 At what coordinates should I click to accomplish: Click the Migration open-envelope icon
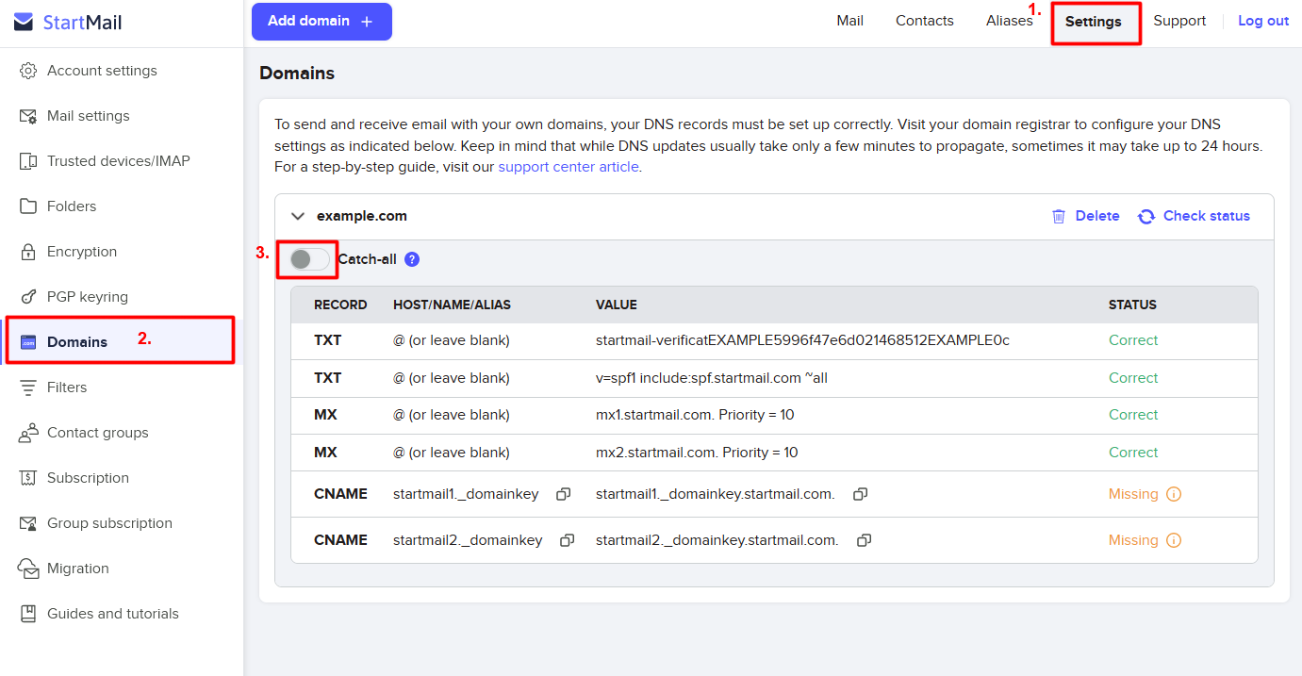coord(28,569)
